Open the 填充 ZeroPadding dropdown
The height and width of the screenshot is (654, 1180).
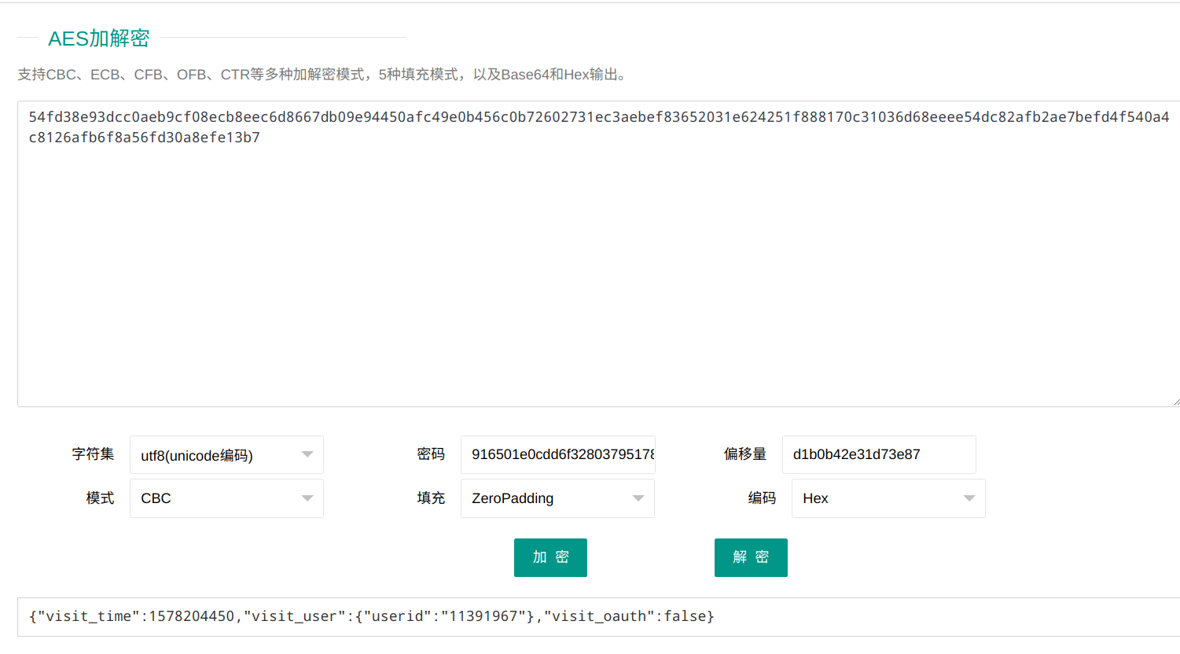point(557,498)
